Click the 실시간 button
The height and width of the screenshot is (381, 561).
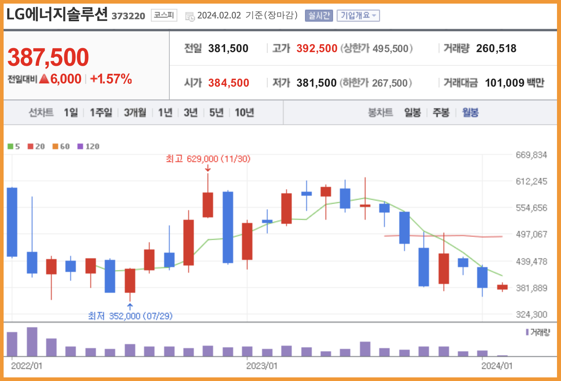319,16
